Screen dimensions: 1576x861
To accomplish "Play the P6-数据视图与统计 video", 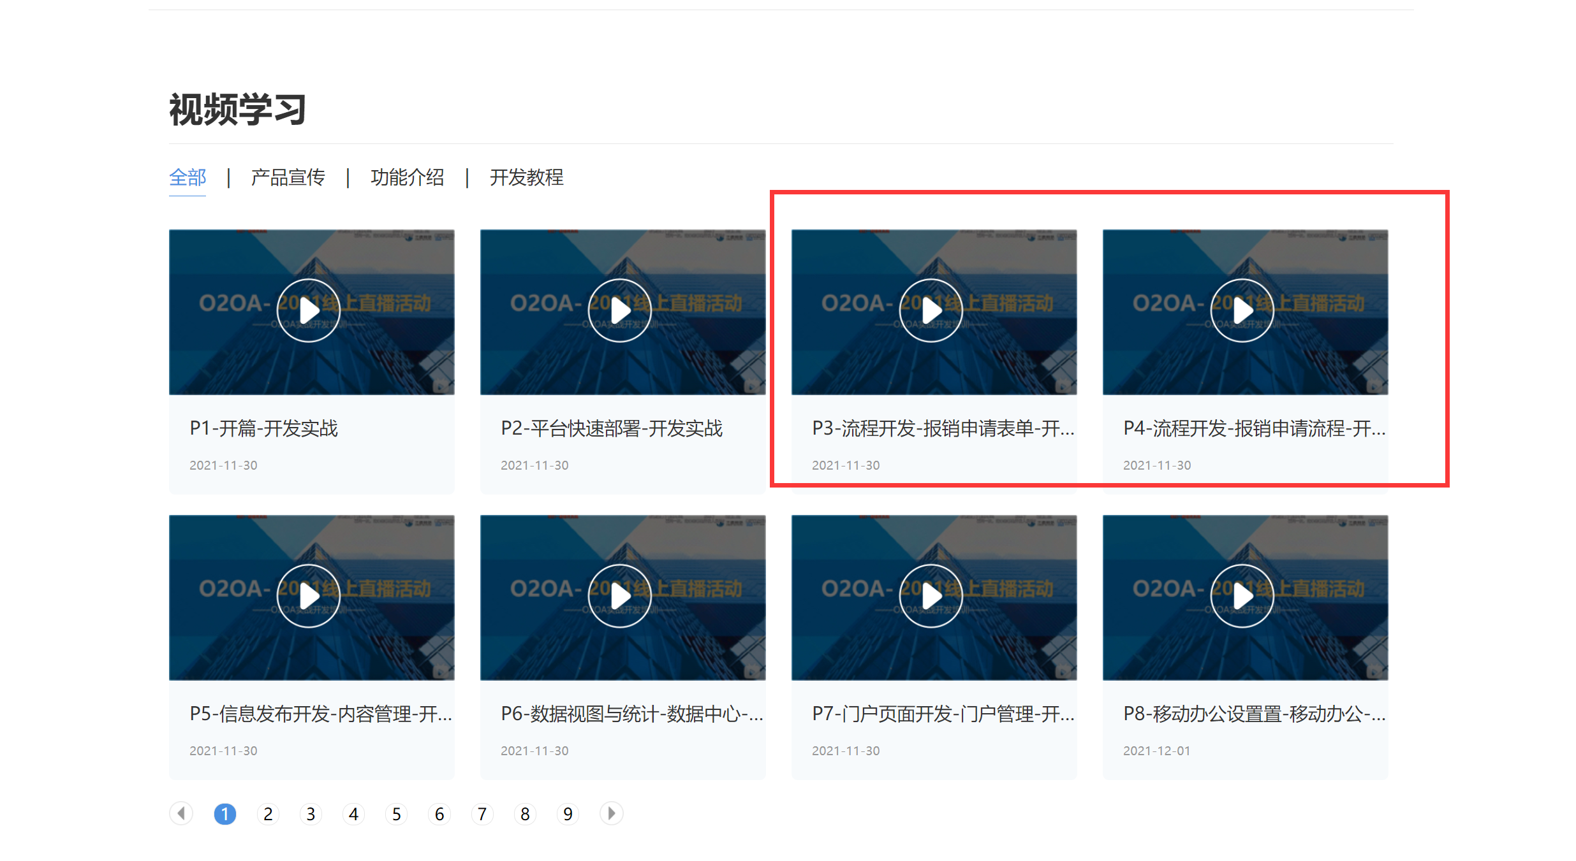I will pos(620,597).
